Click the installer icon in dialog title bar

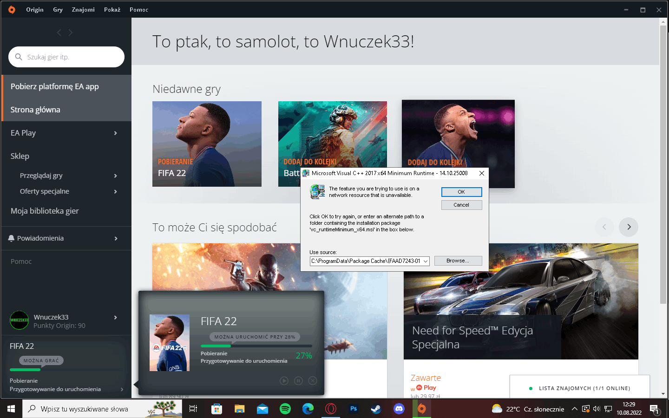tap(306, 173)
